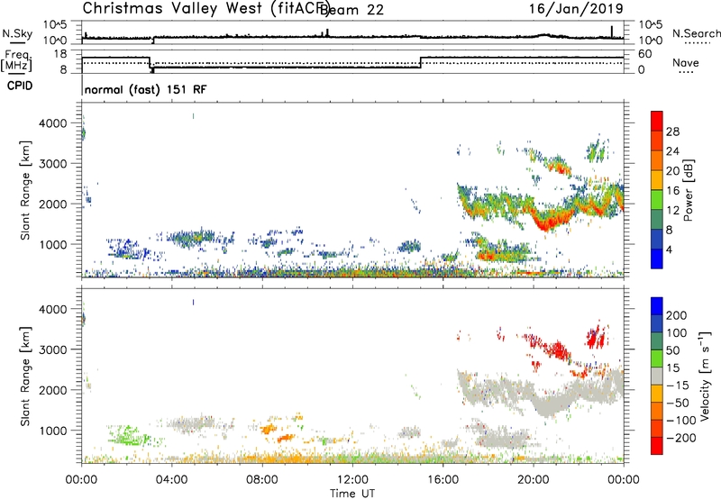Select the green 15–50 Velocity colorbar segment
721x499 pixels.
click(x=657, y=358)
